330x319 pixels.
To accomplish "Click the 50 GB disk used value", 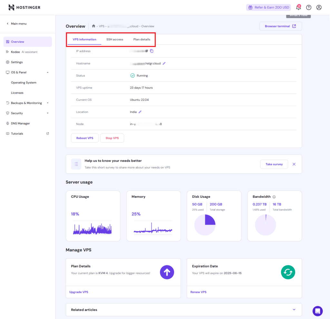I will coord(197,204).
